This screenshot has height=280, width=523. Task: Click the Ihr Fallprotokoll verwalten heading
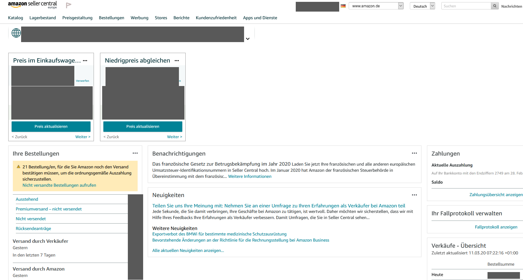(467, 213)
